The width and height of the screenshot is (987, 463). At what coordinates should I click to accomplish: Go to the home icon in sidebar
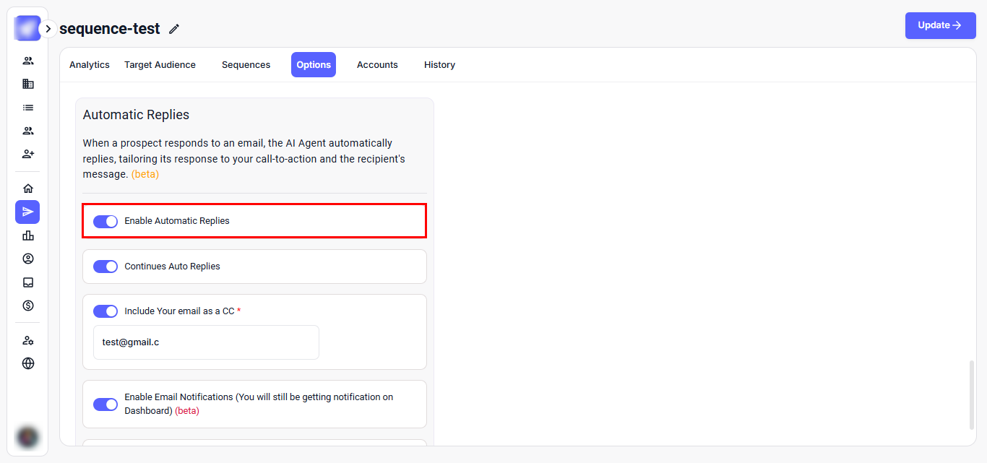28,189
